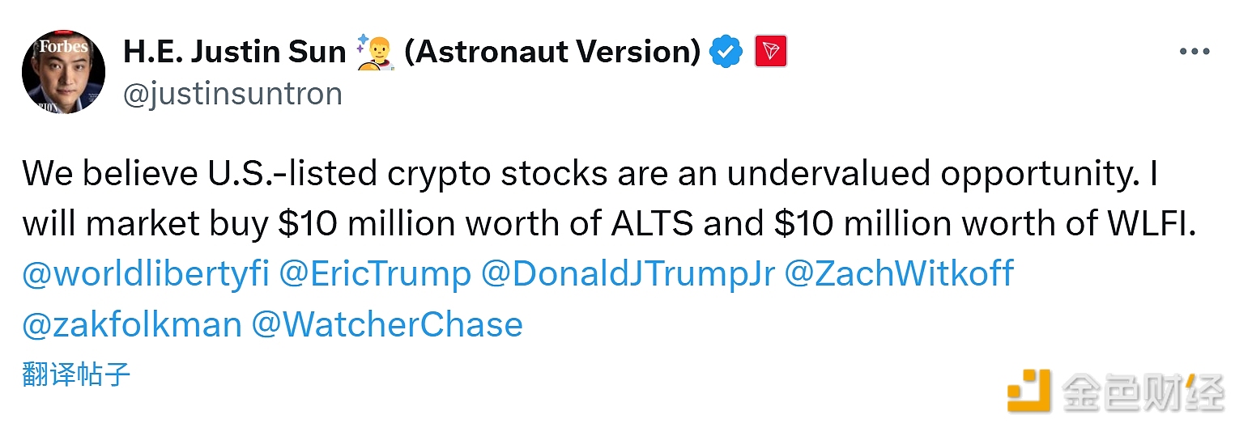Image resolution: width=1235 pixels, height=423 pixels.
Task: Click the blue verified checkmark badge
Action: [726, 53]
